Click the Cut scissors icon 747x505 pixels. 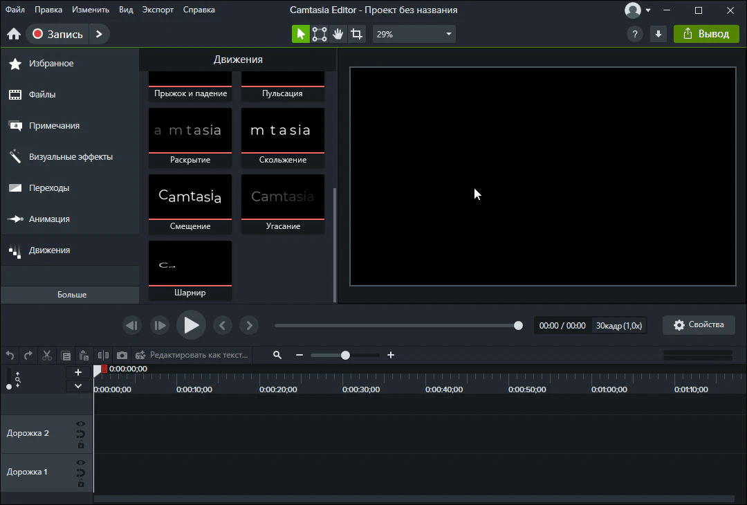47,356
